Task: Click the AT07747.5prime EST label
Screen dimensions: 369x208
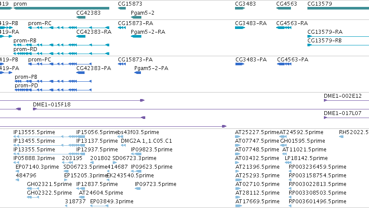Action: pos(257,141)
